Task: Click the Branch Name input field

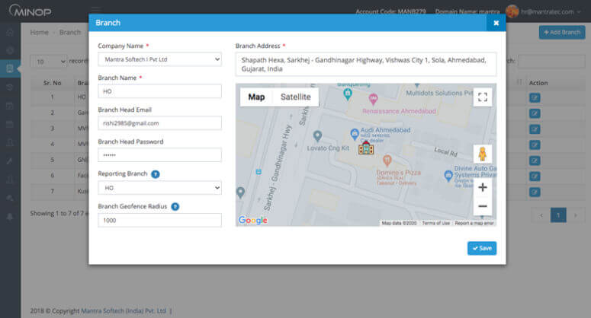Action: pos(159,91)
